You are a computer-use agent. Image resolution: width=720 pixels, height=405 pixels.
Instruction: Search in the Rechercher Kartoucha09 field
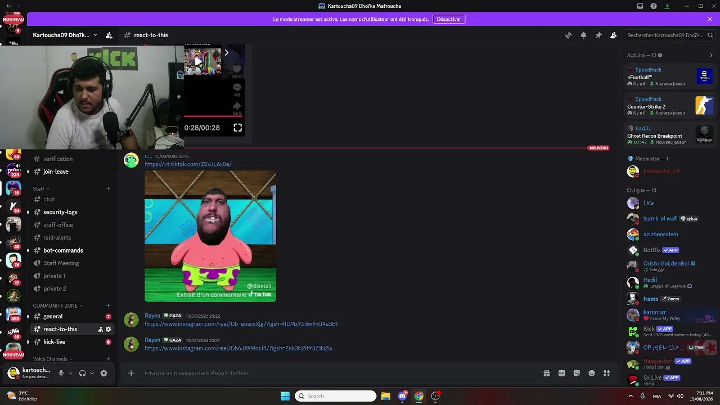669,35
